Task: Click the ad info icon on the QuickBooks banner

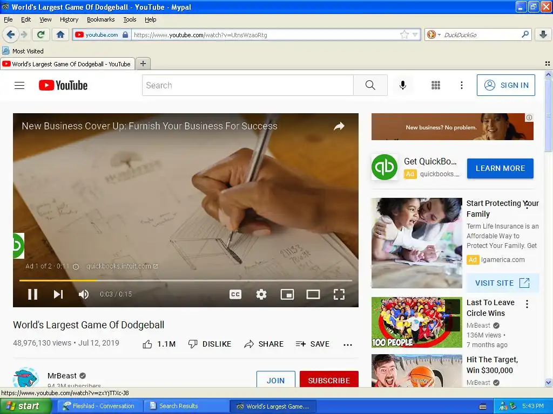Action: [529, 118]
